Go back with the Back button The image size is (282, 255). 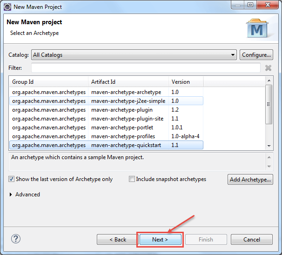[x=117, y=240]
